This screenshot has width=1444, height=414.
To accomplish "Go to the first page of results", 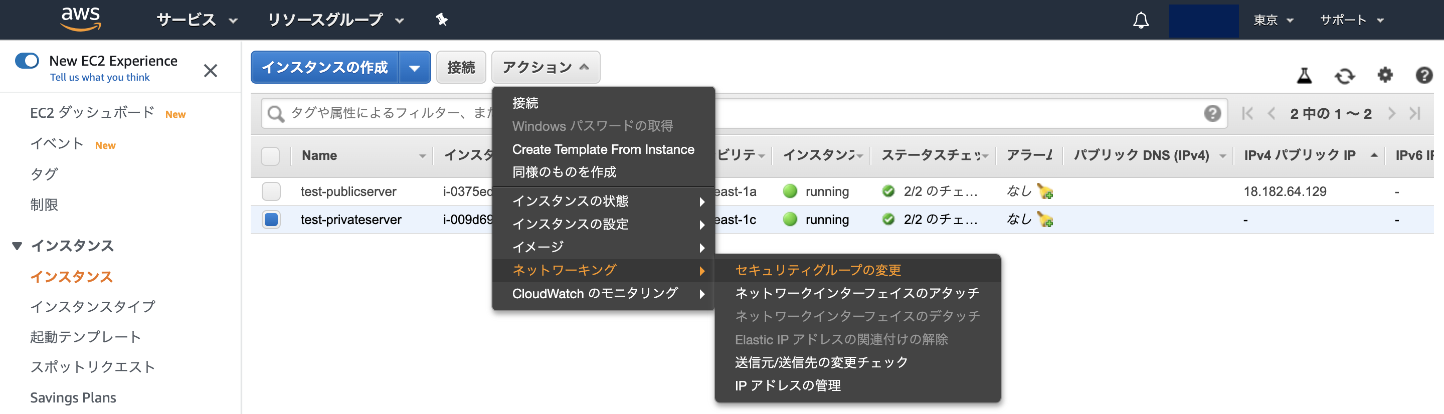I will pos(1247,114).
